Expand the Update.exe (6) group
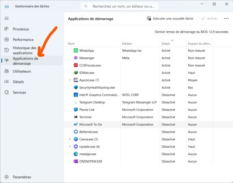Screen dimensions: 233x183 (70, 146)
